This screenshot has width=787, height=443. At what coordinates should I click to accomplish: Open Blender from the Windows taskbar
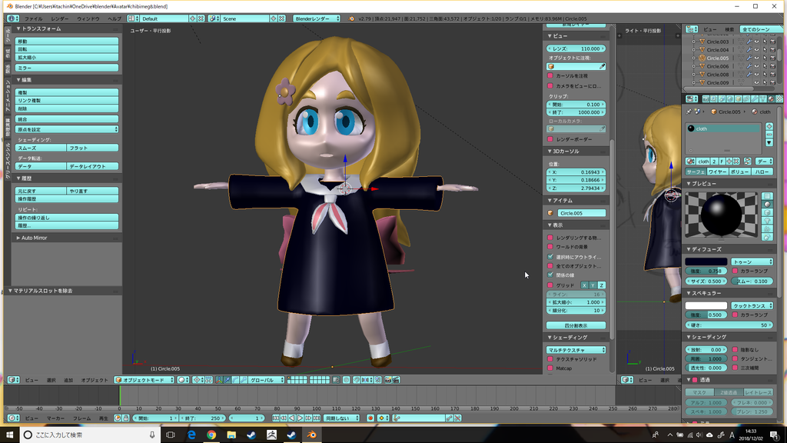click(x=312, y=435)
